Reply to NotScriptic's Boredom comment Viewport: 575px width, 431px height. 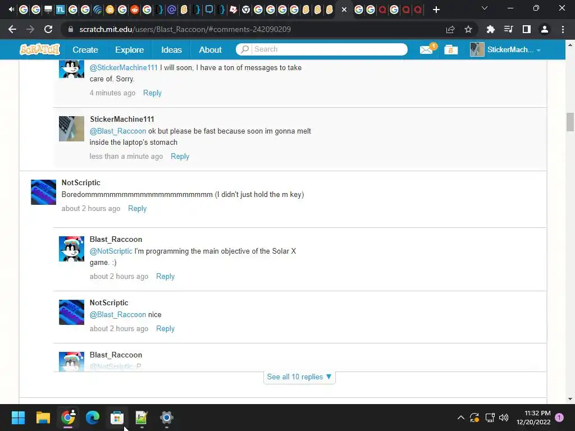coord(137,208)
